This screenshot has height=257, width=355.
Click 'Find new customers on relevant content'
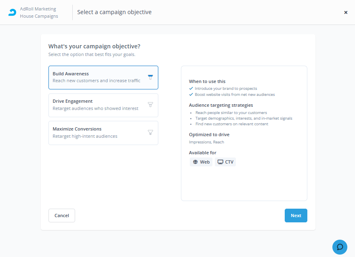[232, 124]
